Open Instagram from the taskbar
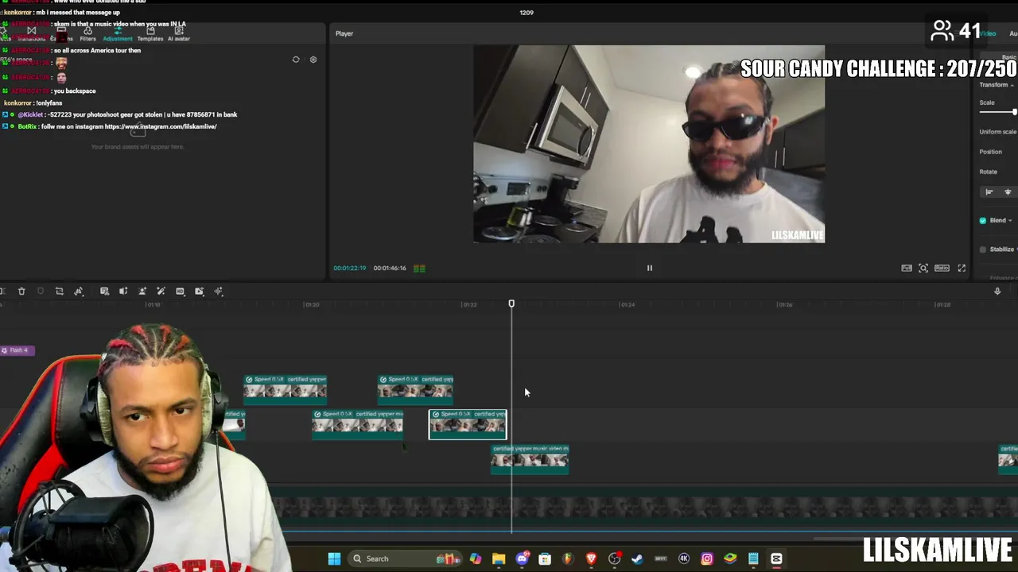This screenshot has height=572, width=1018. click(x=707, y=559)
